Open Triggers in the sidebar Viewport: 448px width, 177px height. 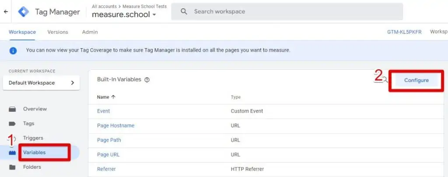click(33, 138)
